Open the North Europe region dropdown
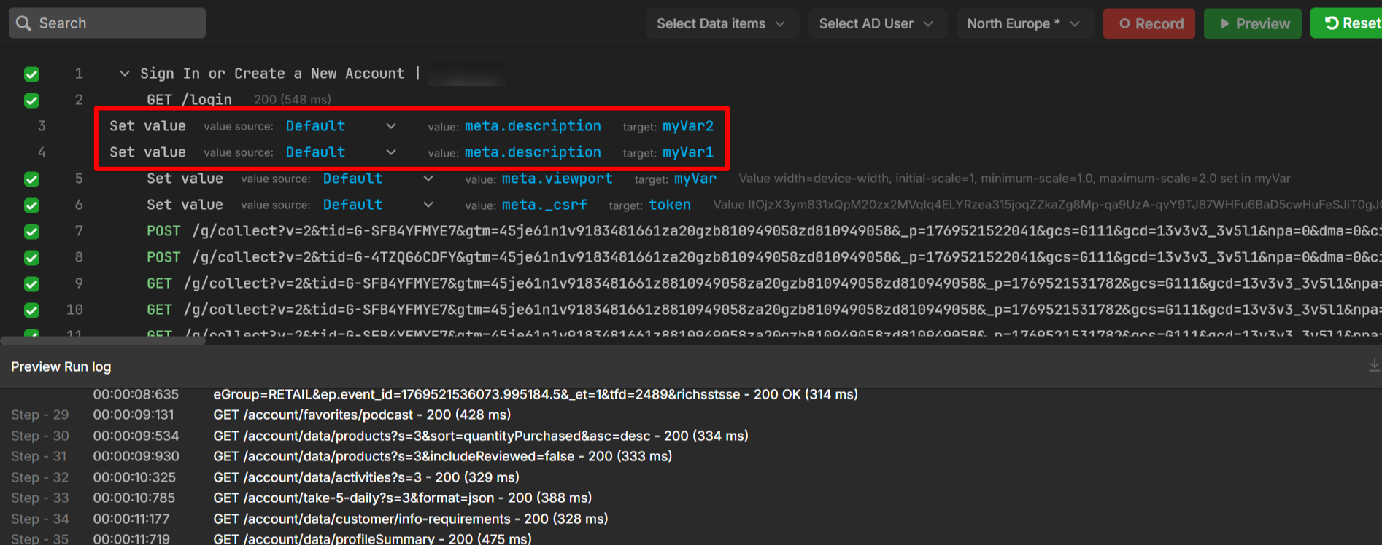Image resolution: width=1382 pixels, height=545 pixels. [1023, 23]
